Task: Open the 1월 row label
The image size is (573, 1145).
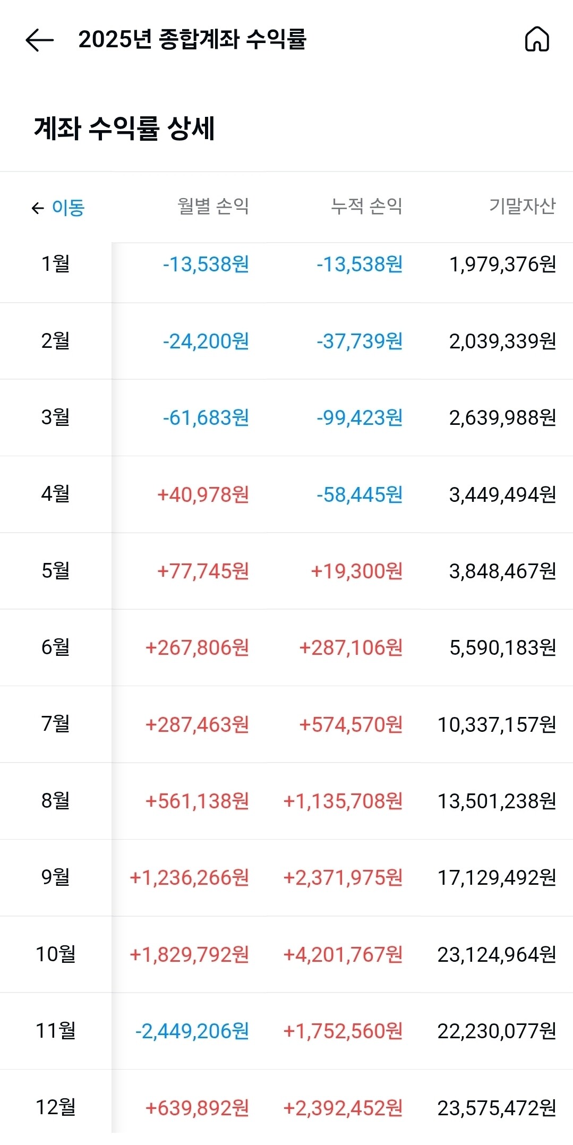Action: 56,263
